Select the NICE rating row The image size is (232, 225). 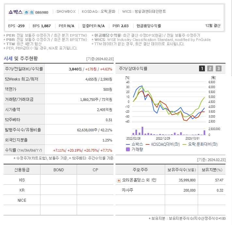[x=58, y=200]
